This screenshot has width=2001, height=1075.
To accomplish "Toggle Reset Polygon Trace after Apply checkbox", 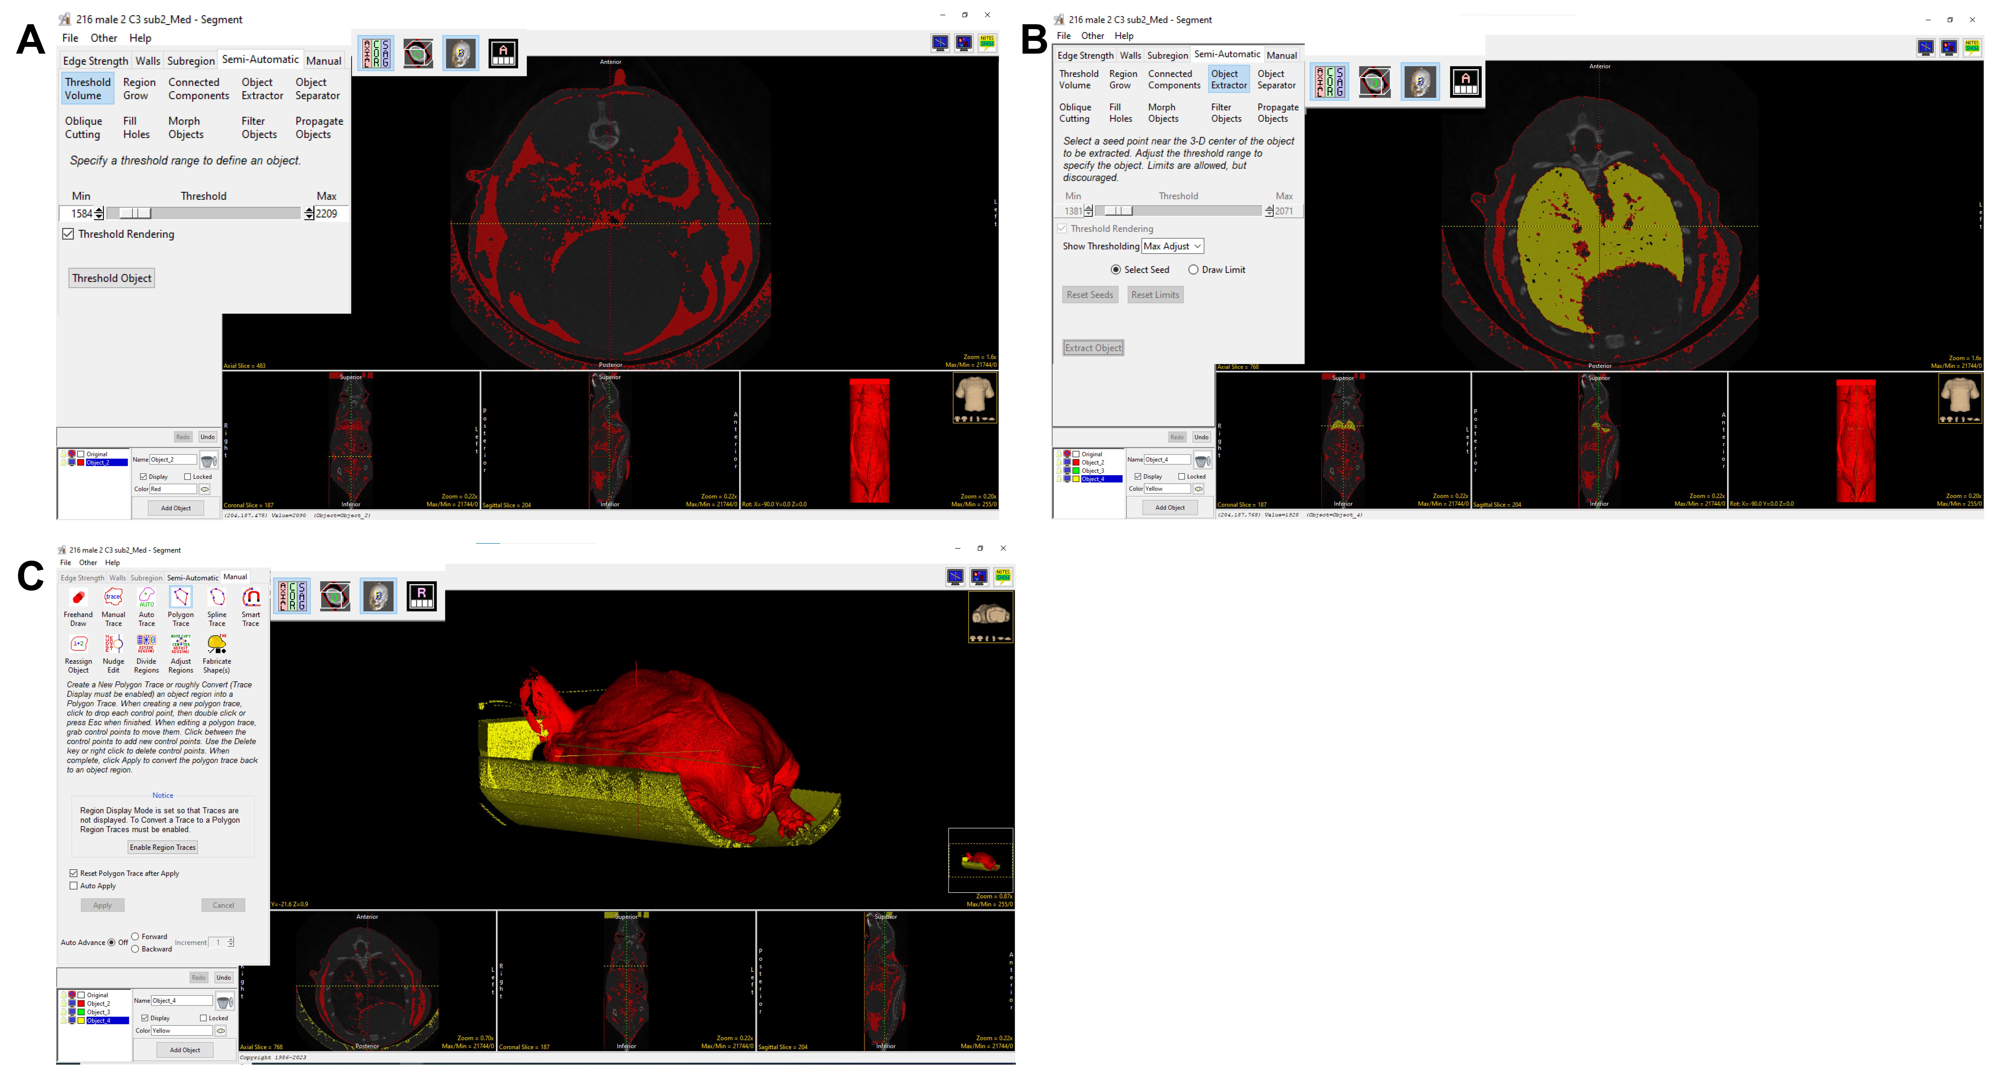I will [x=74, y=873].
